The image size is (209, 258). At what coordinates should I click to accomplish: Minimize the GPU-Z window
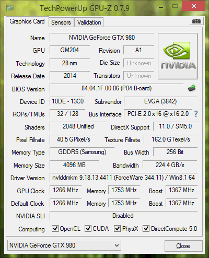pyautogui.click(x=161, y=7)
